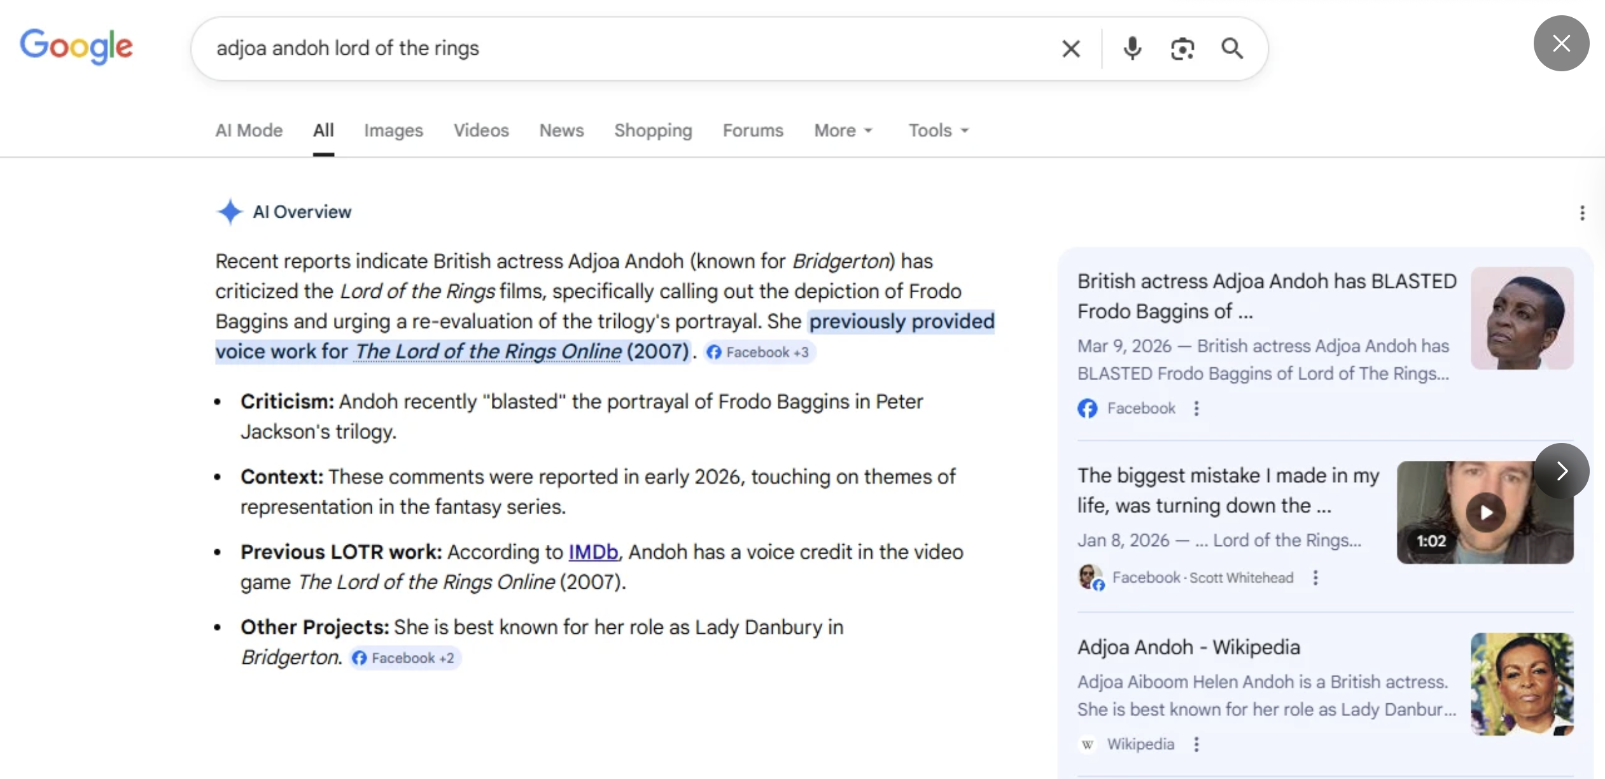This screenshot has width=1605, height=779.
Task: Expand the Facebook +2 sources chip
Action: point(405,657)
